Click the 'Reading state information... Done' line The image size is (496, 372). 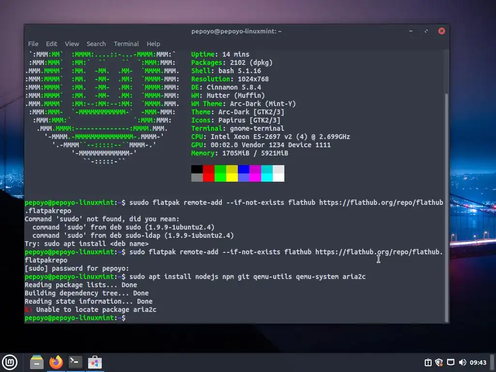[x=89, y=301]
